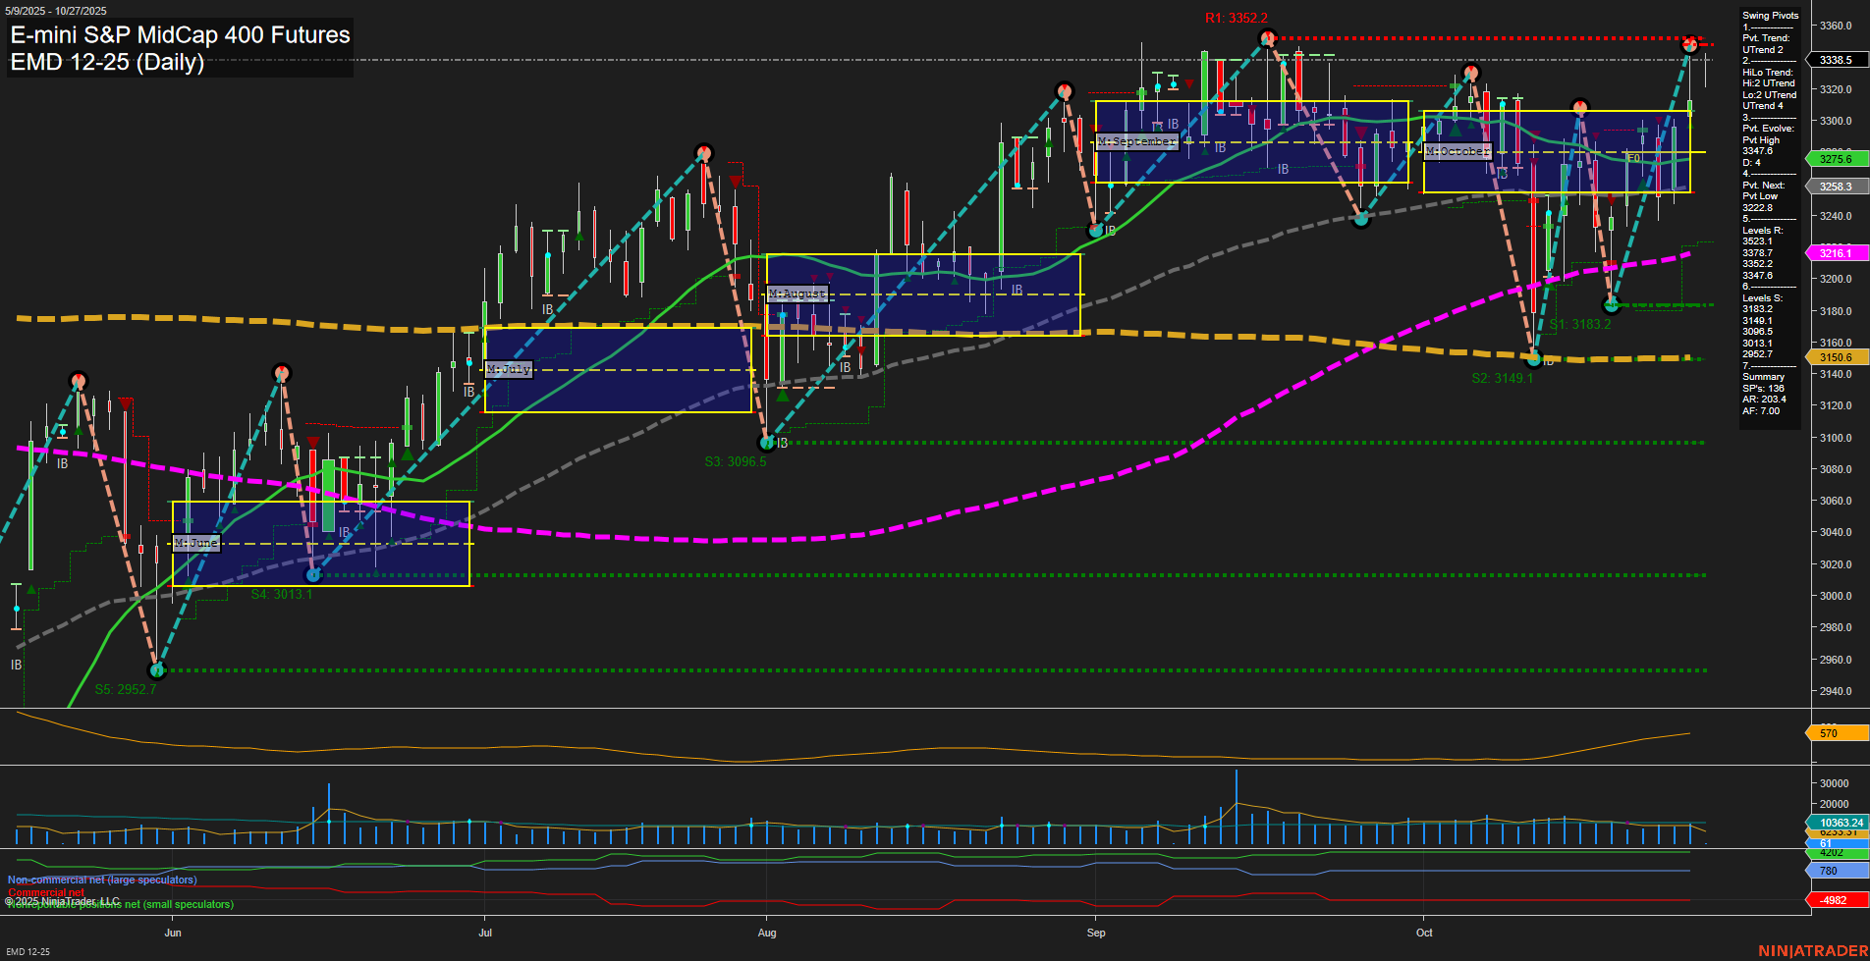Open the M:October region label
Viewport: 1870px width, 961px height.
(x=1457, y=150)
